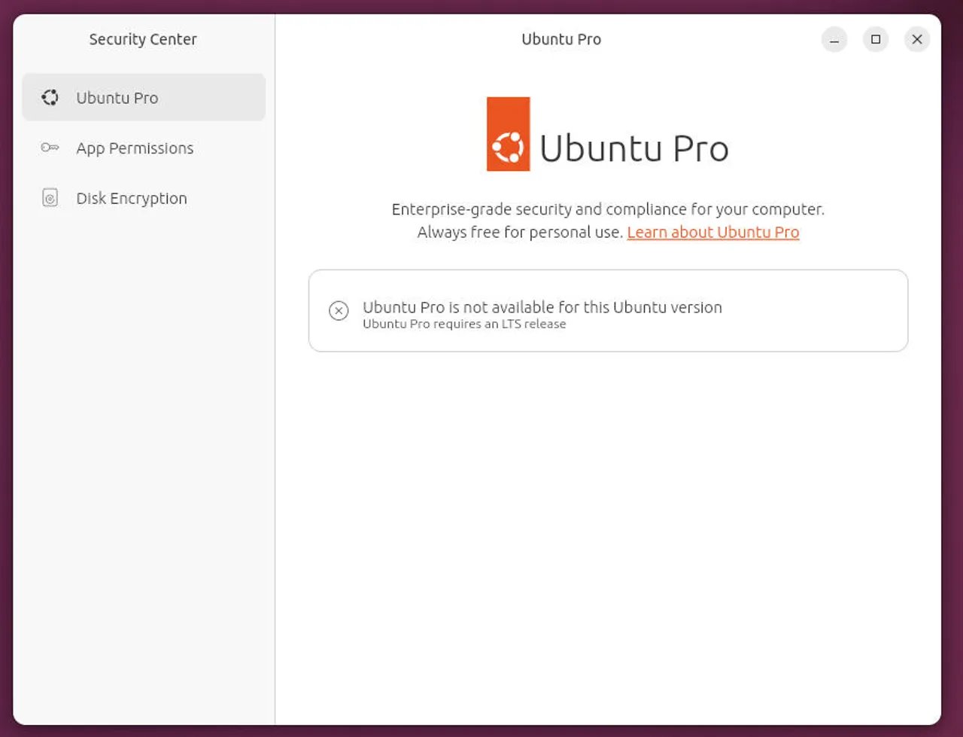Maximize the Security Center window
Viewport: 963px width, 737px height.
click(876, 39)
